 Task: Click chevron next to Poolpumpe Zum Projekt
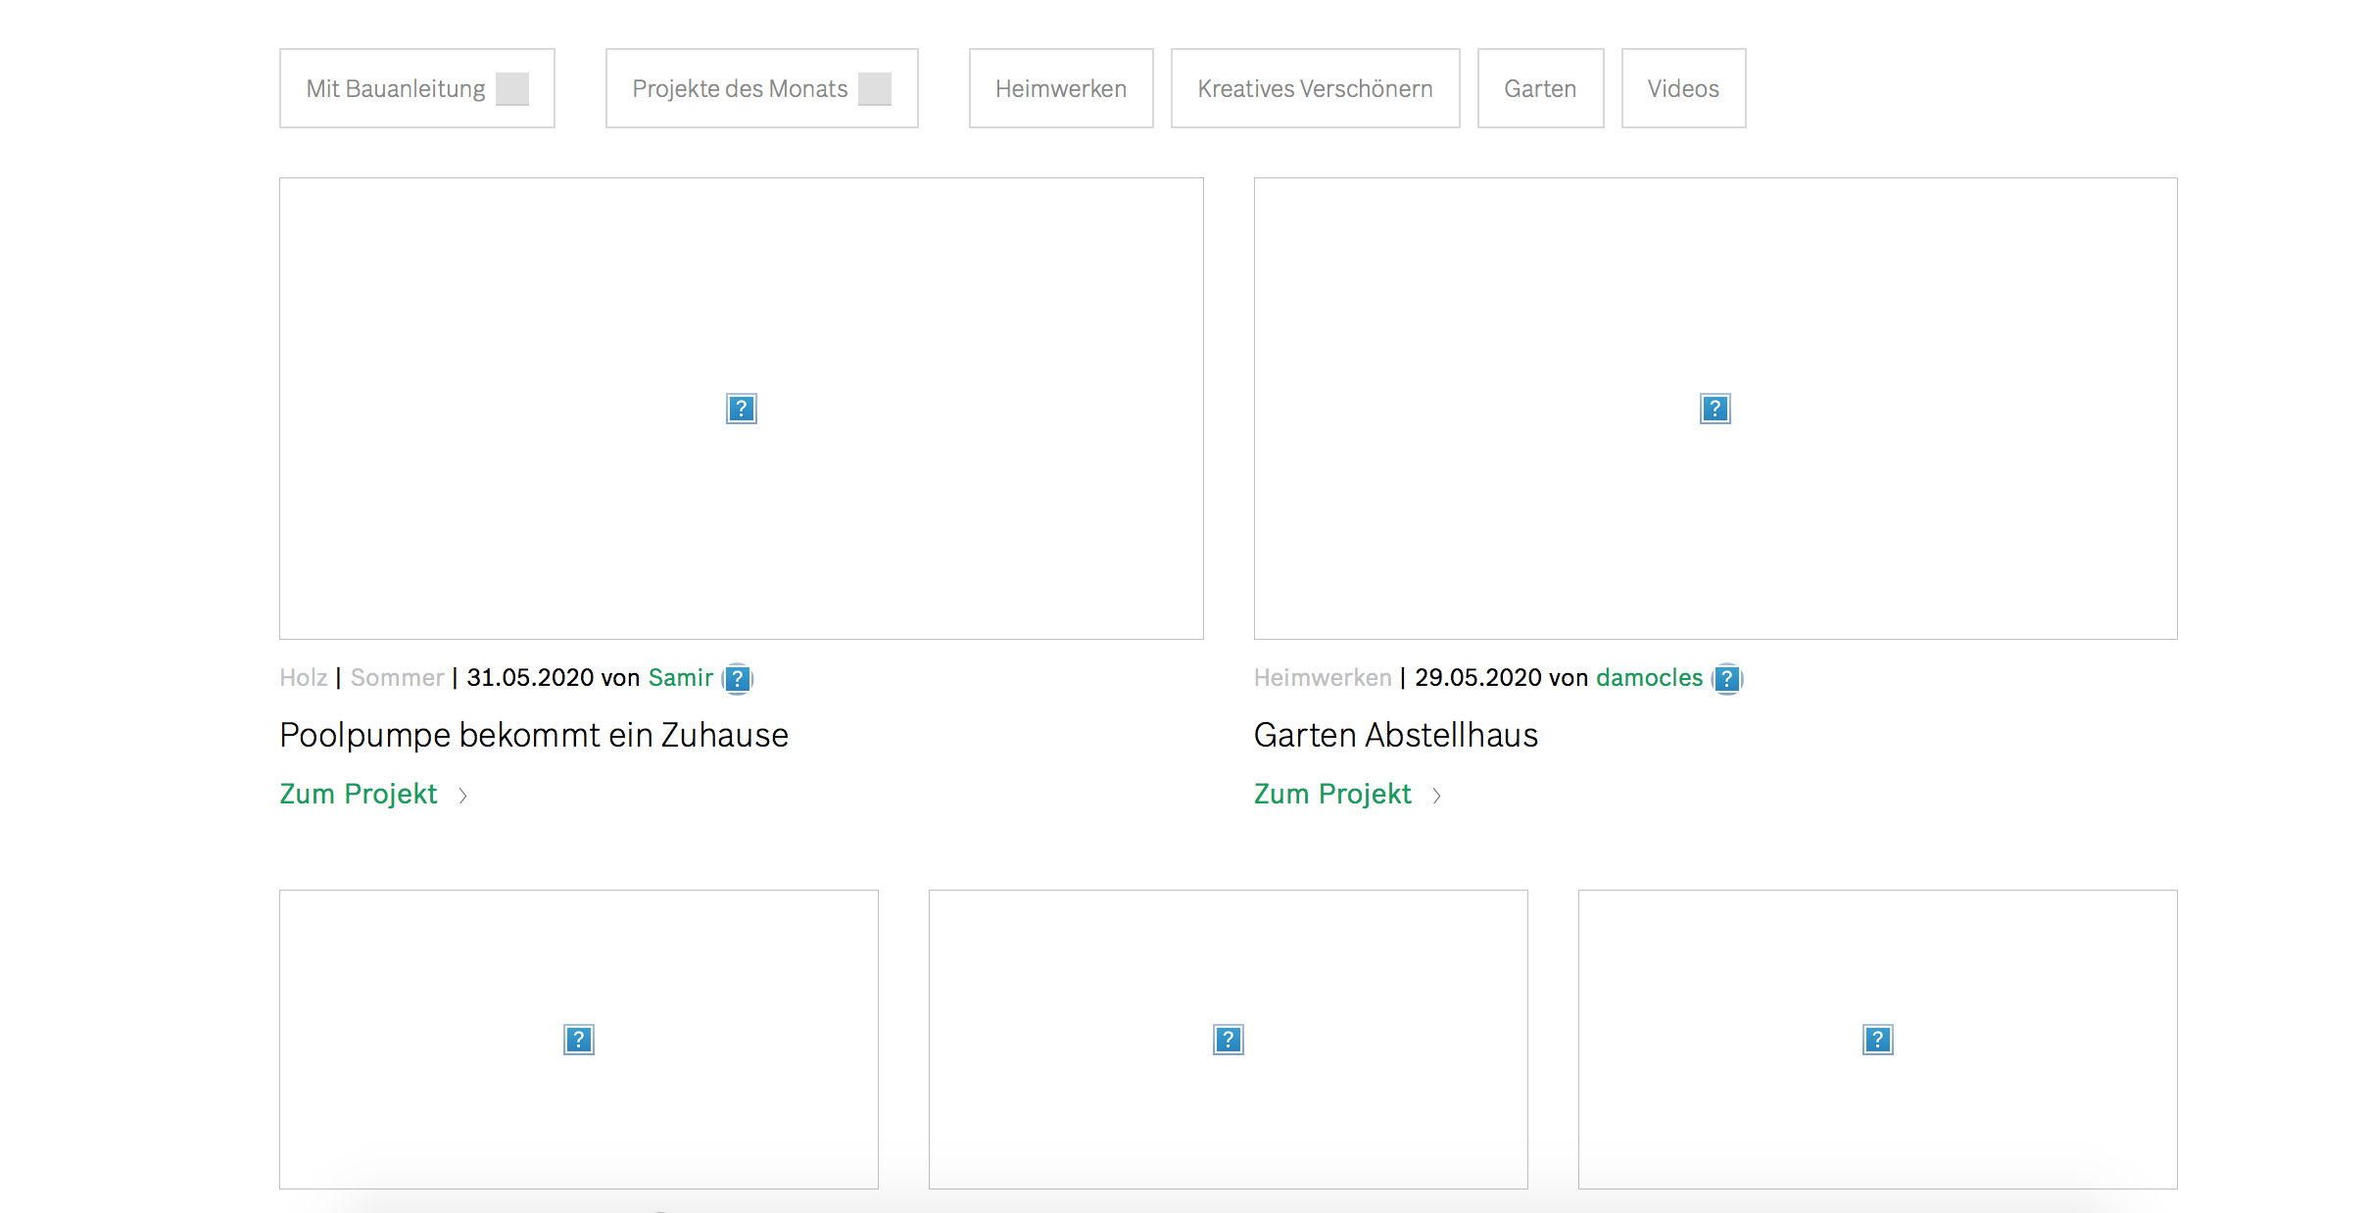(462, 796)
